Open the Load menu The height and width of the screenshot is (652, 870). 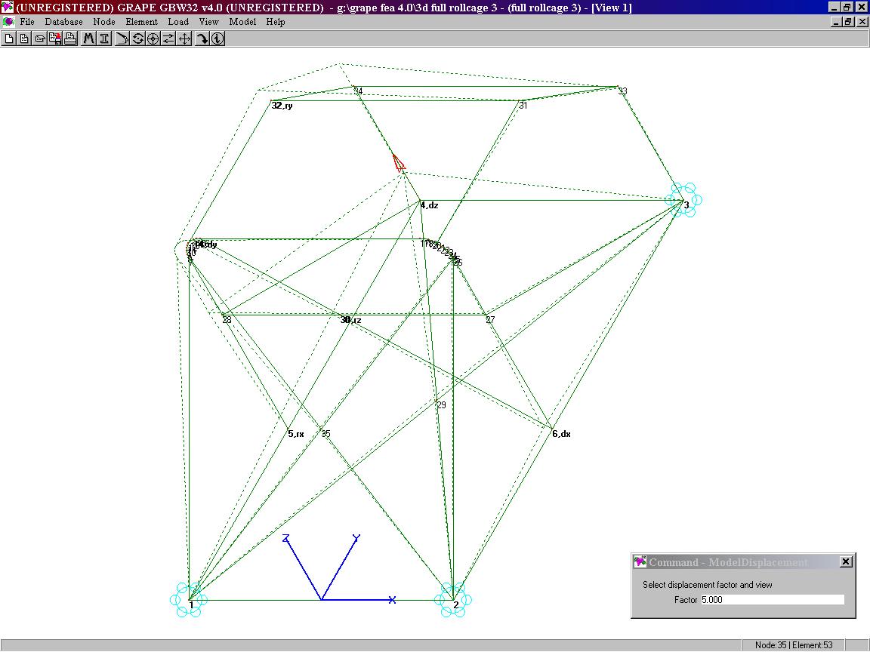click(x=178, y=22)
